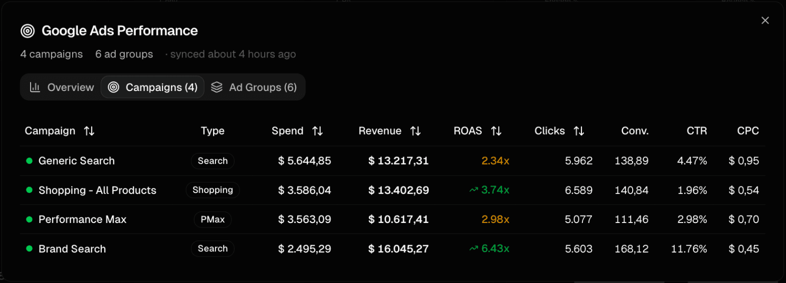Click the CPC value $ 0,95
Screen dimensions: 786x283
click(744, 161)
